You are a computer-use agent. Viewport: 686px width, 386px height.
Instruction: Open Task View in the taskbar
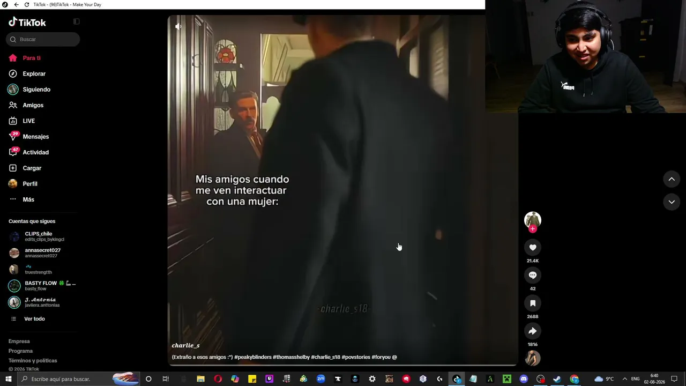point(166,379)
